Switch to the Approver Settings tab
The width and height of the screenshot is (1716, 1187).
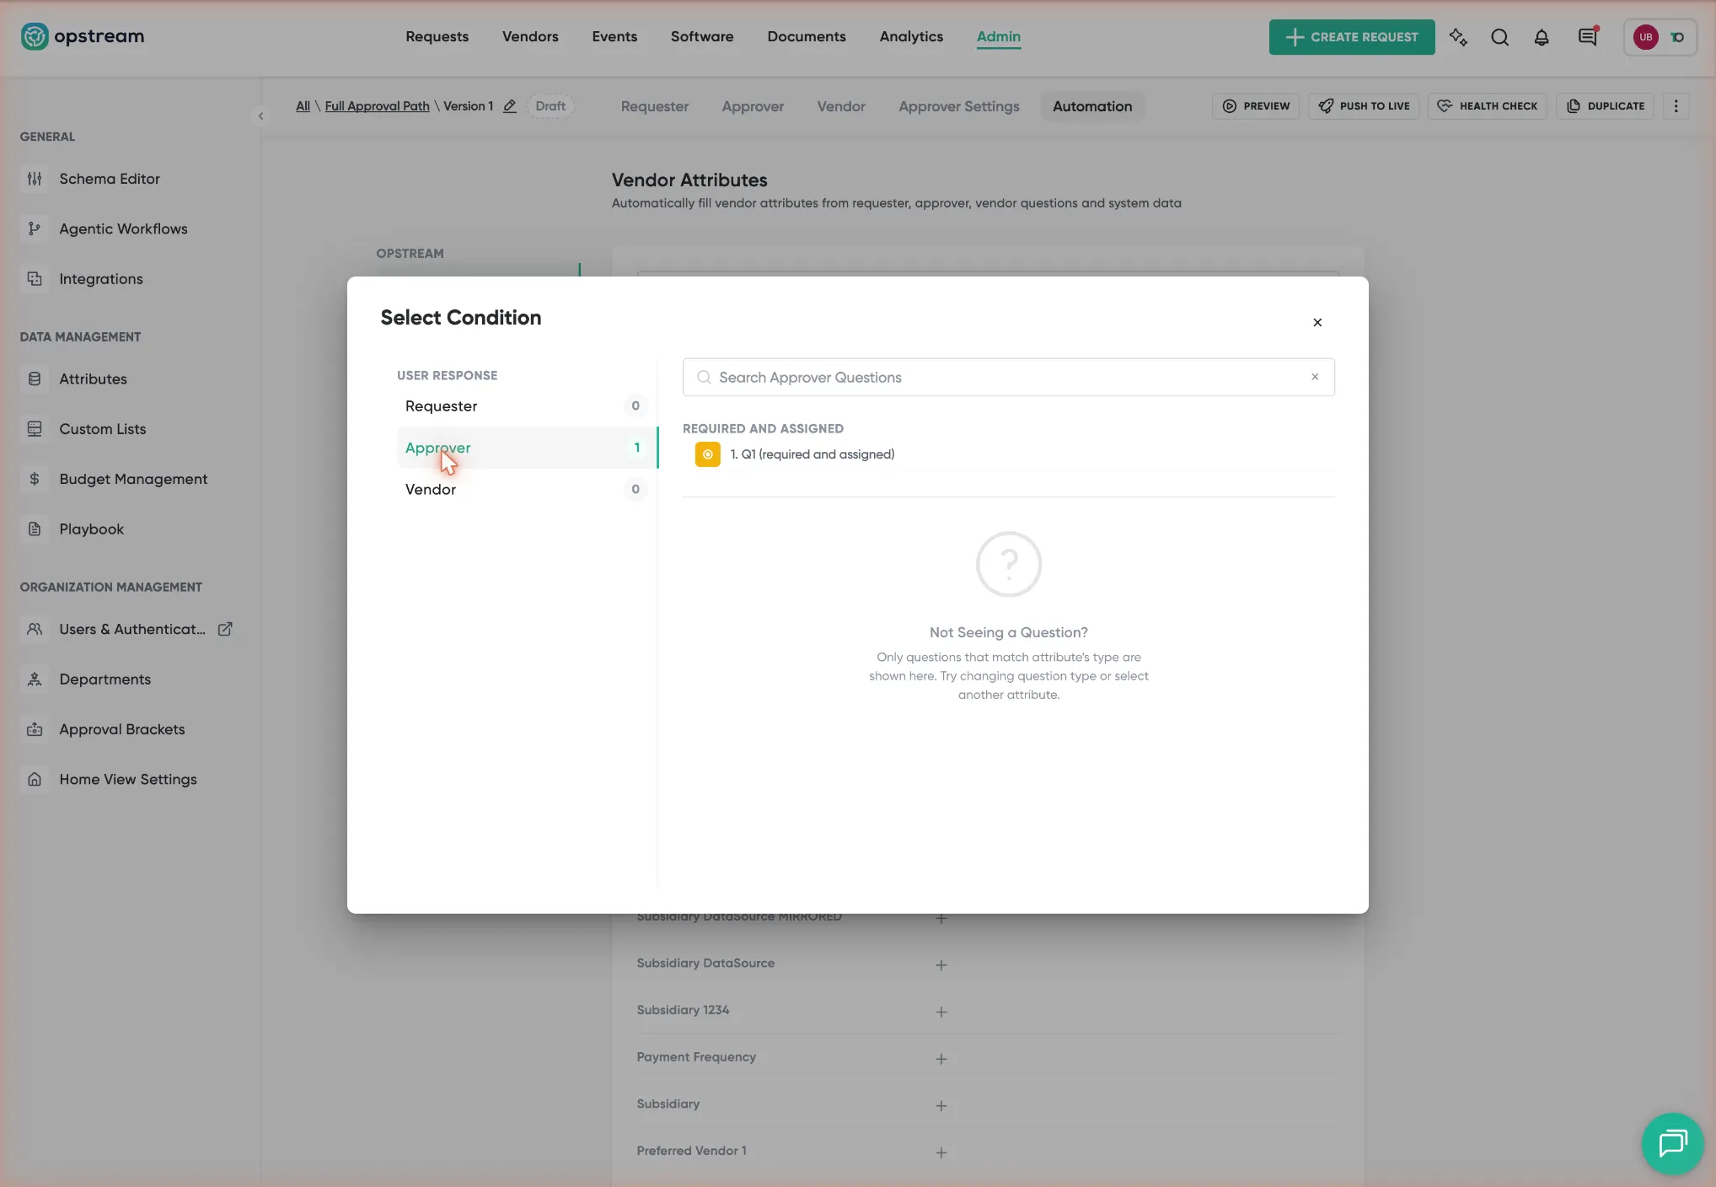(x=959, y=106)
